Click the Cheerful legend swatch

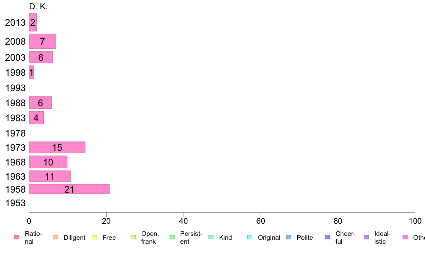327,237
